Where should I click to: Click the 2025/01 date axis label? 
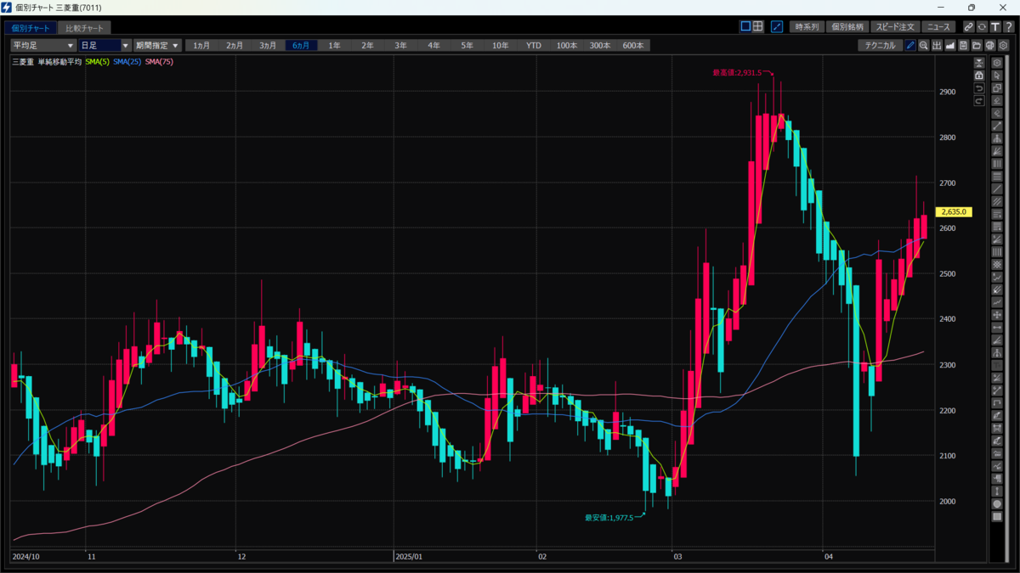409,556
